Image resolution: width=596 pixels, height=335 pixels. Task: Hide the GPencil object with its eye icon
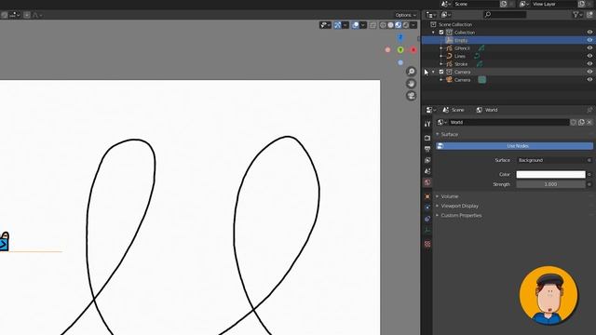(x=589, y=48)
